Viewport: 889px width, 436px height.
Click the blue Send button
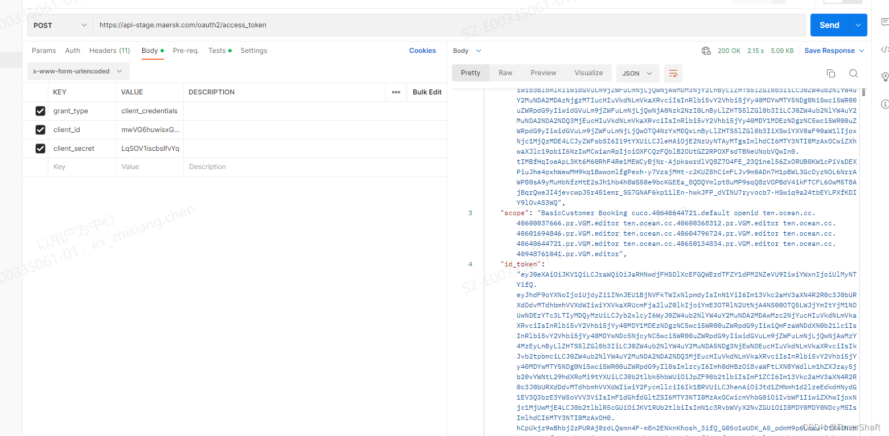[829, 25]
